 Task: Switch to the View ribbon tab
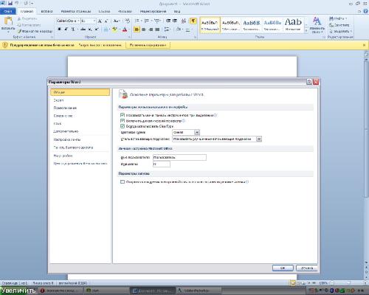(x=177, y=11)
